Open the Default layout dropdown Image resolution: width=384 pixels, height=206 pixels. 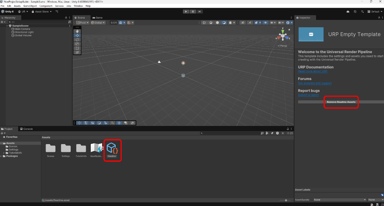375,11
